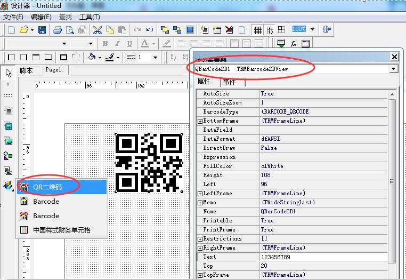406x280 pixels.
Task: Insert a calculator expression object
Action: click(x=8, y=126)
